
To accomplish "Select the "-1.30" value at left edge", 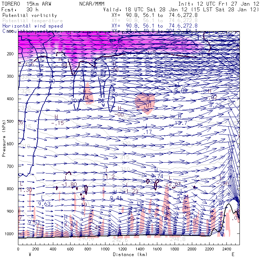I will point(25,190).
